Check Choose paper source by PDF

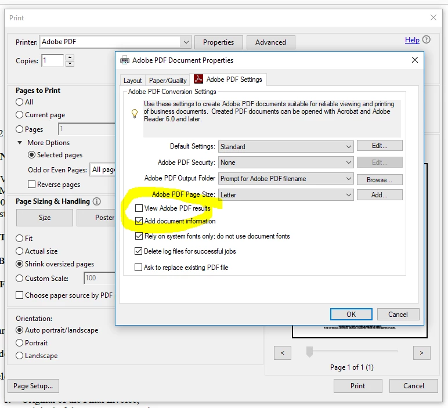click(x=19, y=295)
